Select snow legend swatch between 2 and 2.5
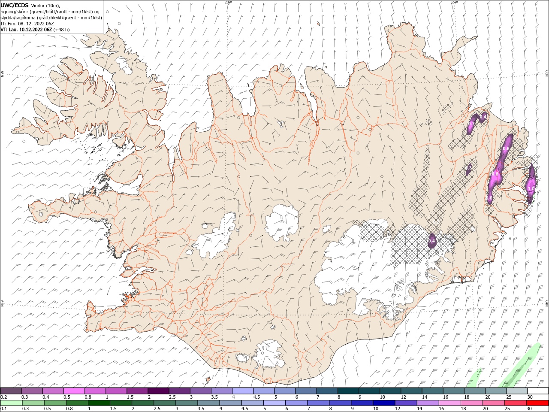This screenshot has width=549, height=412. [x=158, y=391]
